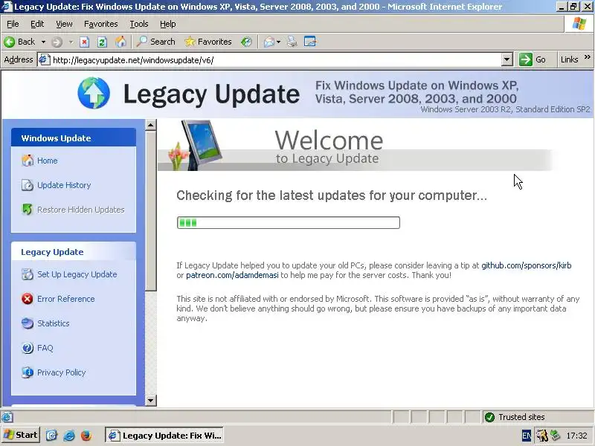595x446 pixels.
Task: Open the Search toolbar button
Action: coord(156,42)
